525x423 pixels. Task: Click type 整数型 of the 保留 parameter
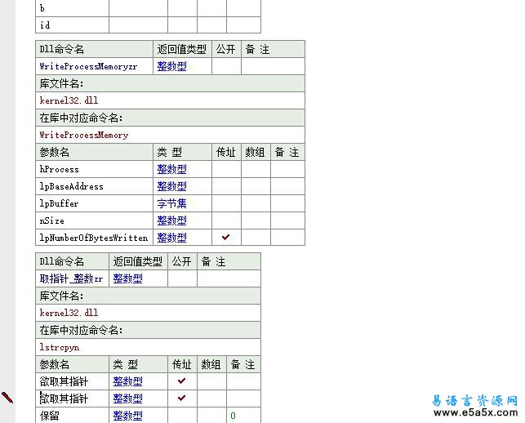[127, 416]
